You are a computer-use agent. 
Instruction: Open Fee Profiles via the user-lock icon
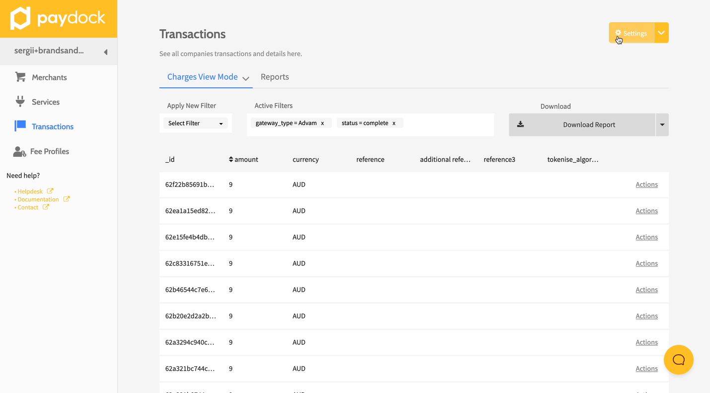[19, 151]
